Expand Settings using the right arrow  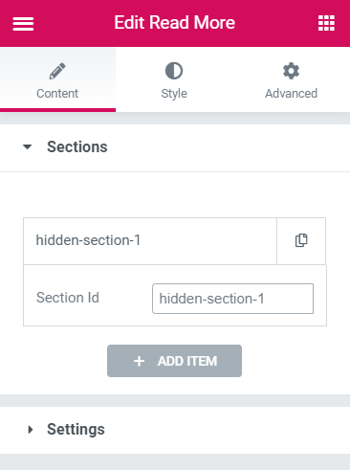coord(31,430)
